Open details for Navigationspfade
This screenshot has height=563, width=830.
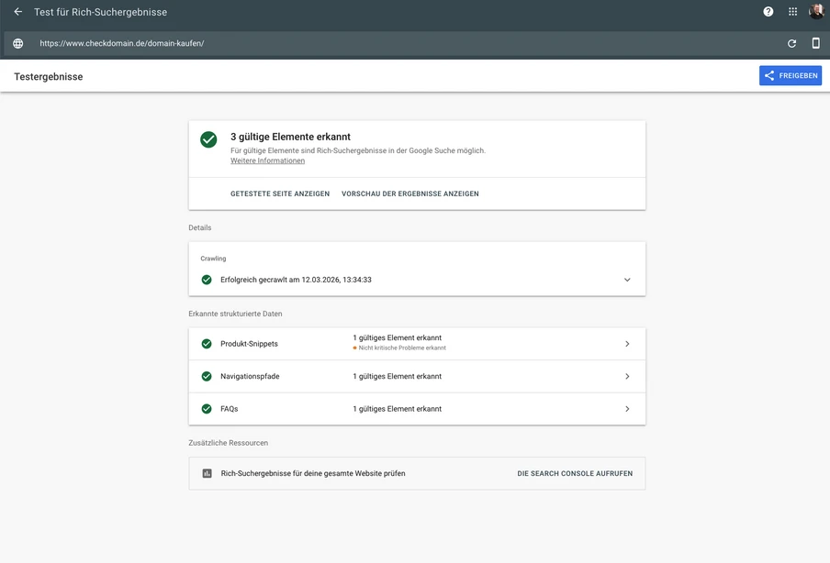627,376
